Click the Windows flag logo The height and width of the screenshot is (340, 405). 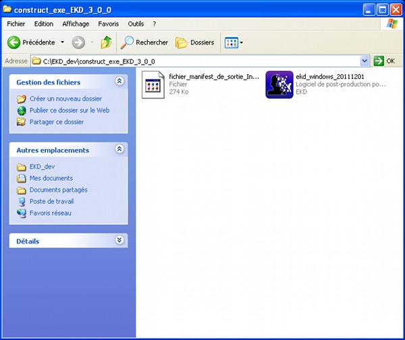tap(392, 24)
